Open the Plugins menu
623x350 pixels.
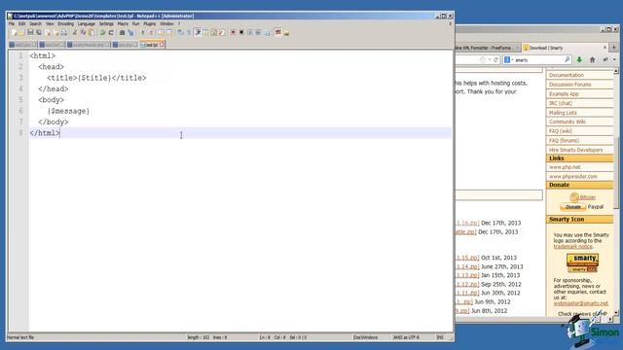(149, 23)
